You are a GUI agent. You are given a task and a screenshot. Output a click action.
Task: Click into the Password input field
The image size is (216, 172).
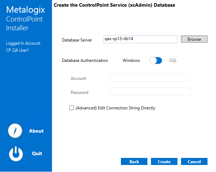click(x=150, y=92)
